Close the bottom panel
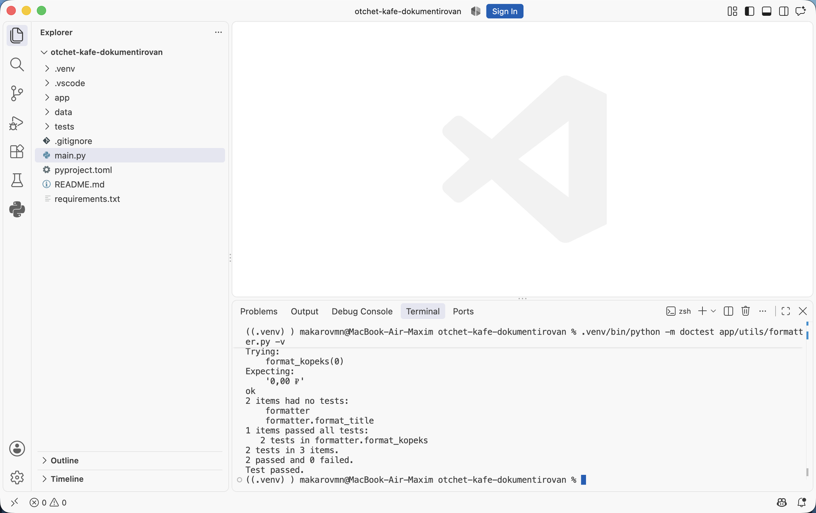 [x=803, y=311]
